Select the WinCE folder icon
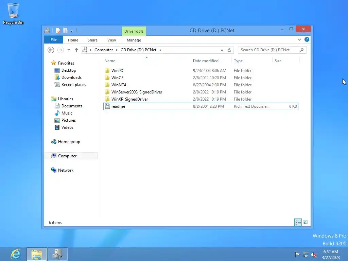 107,77
